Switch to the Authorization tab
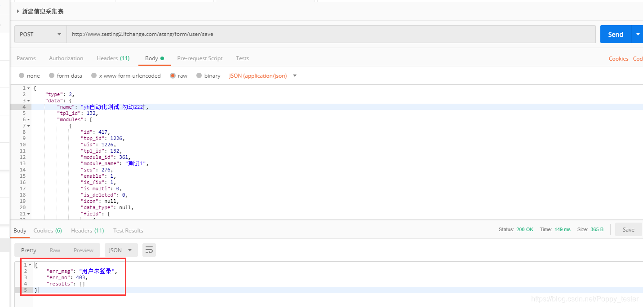This screenshot has height=307, width=643. (x=66, y=58)
